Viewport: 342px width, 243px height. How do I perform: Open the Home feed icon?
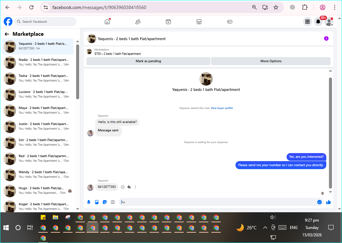[x=107, y=22]
